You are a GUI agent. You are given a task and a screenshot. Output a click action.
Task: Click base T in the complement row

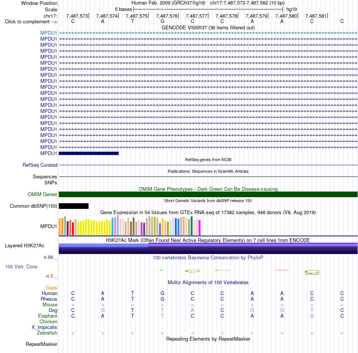tap(132, 21)
